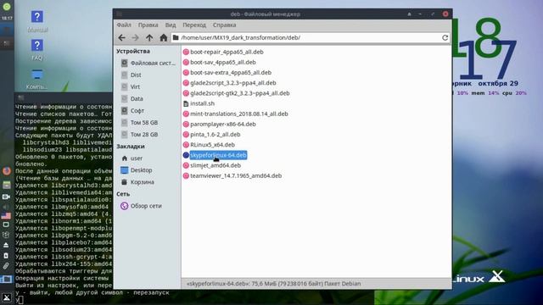Click the path field showing /home/user/MX19_dark_transformation/deb/
Screen dimensions: 543x305
tap(311, 37)
